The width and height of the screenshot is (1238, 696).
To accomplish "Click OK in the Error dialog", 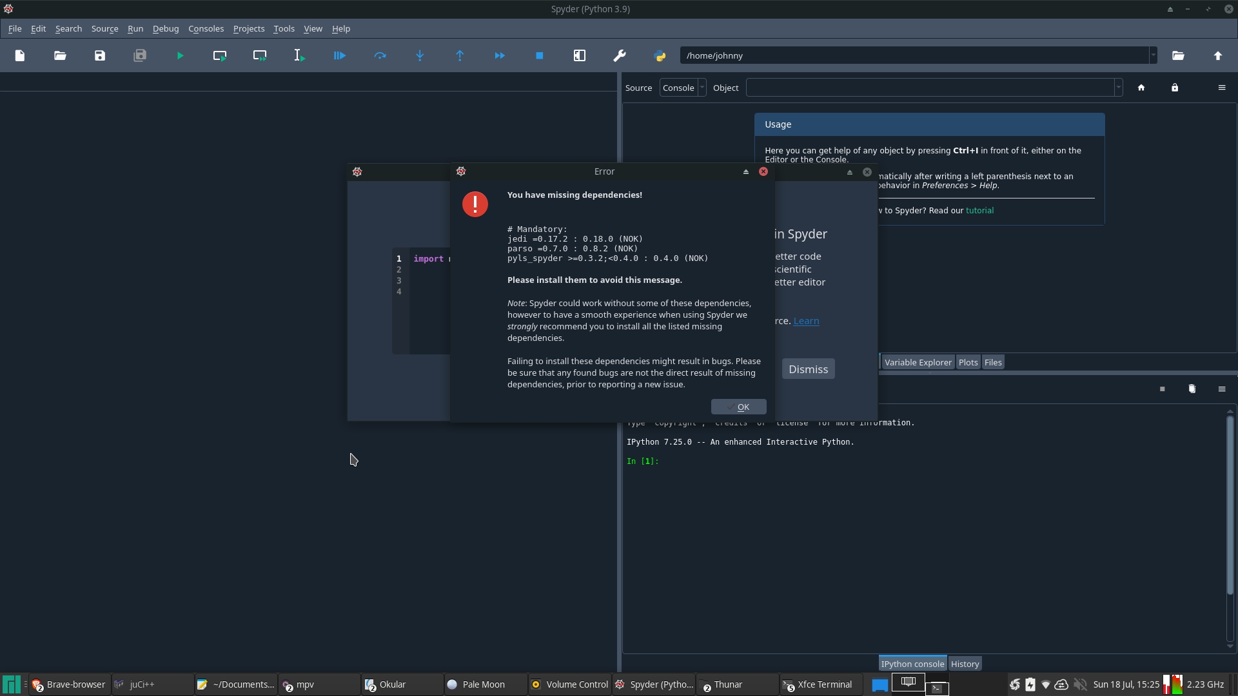I will [x=738, y=407].
